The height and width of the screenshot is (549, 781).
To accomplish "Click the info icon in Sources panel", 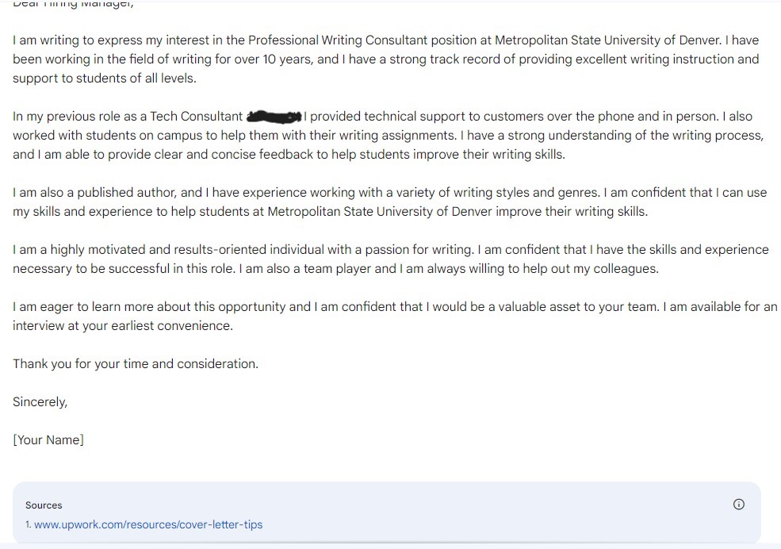I will [x=739, y=505].
